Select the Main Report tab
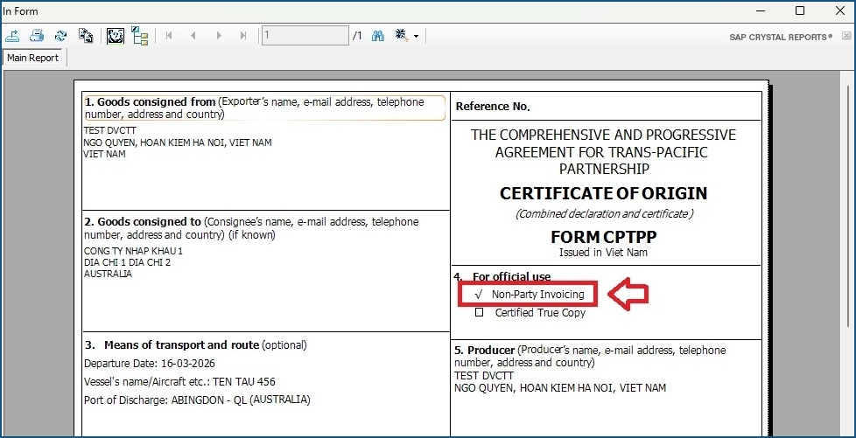Image resolution: width=856 pixels, height=438 pixels. (x=33, y=58)
